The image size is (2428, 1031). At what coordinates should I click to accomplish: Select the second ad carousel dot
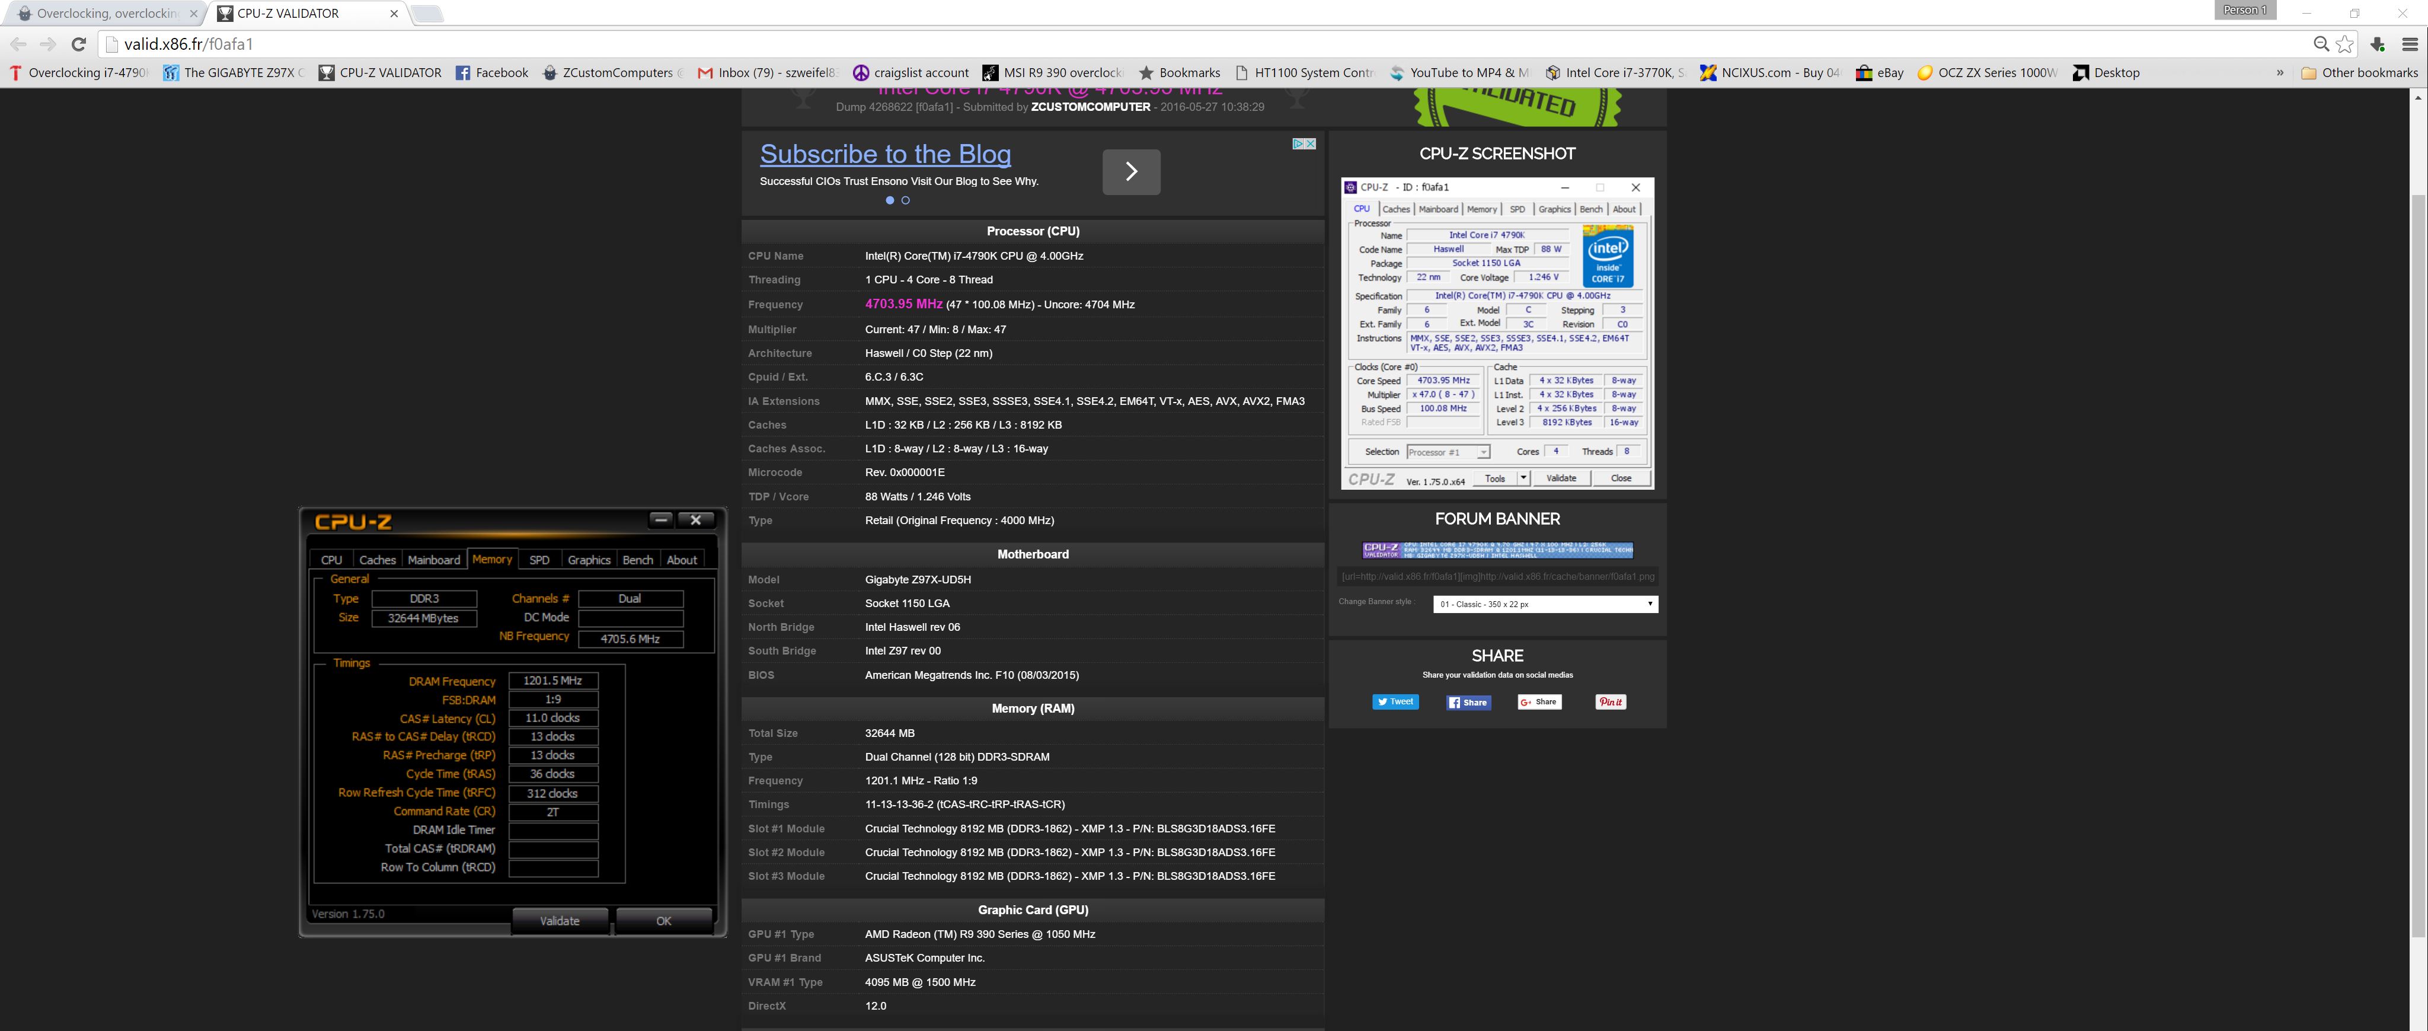point(906,200)
